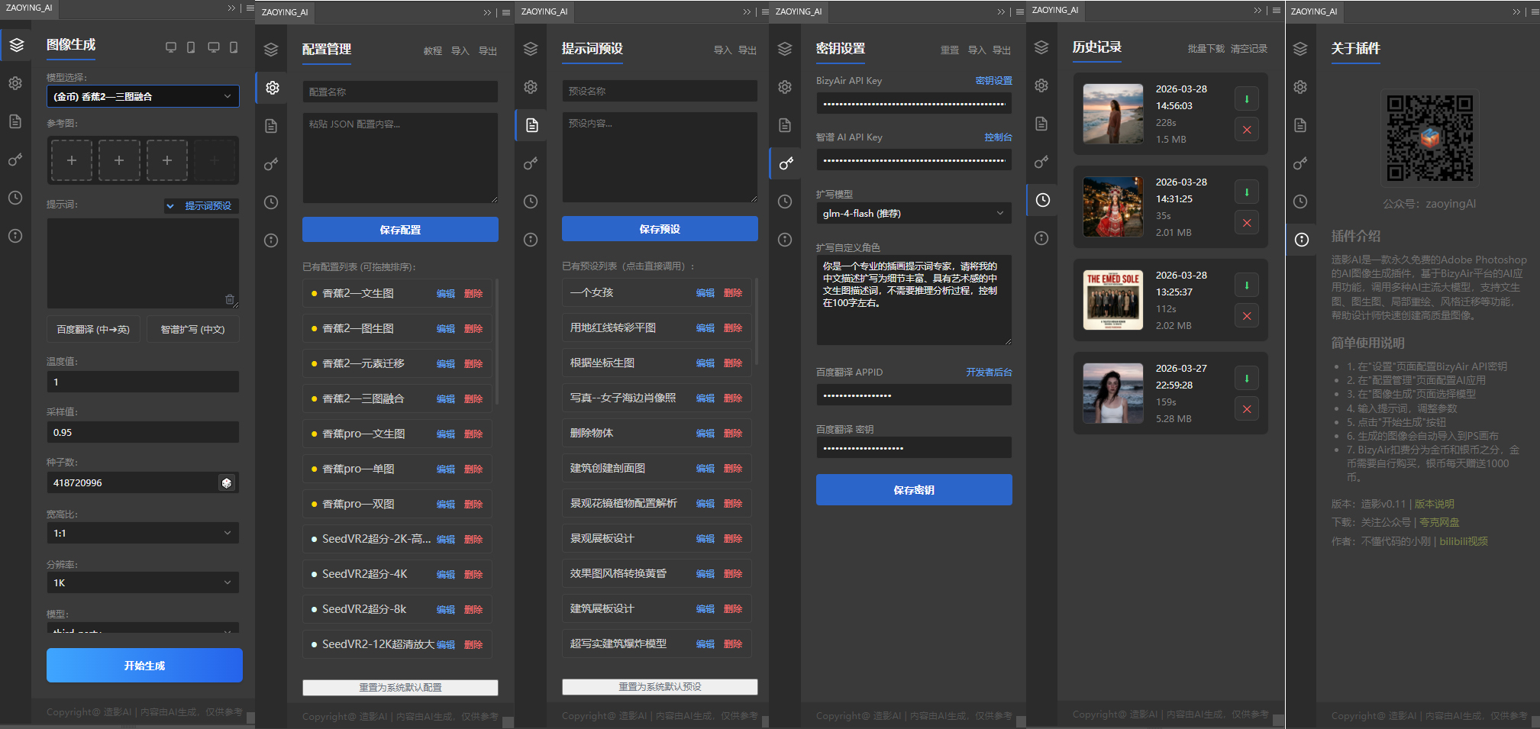Click the layers icon in the 配置管理 panel sidebar
Image resolution: width=1540 pixels, height=729 pixels.
point(271,50)
